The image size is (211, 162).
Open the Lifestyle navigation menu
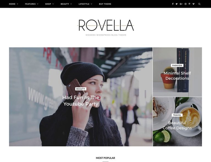point(85,4)
